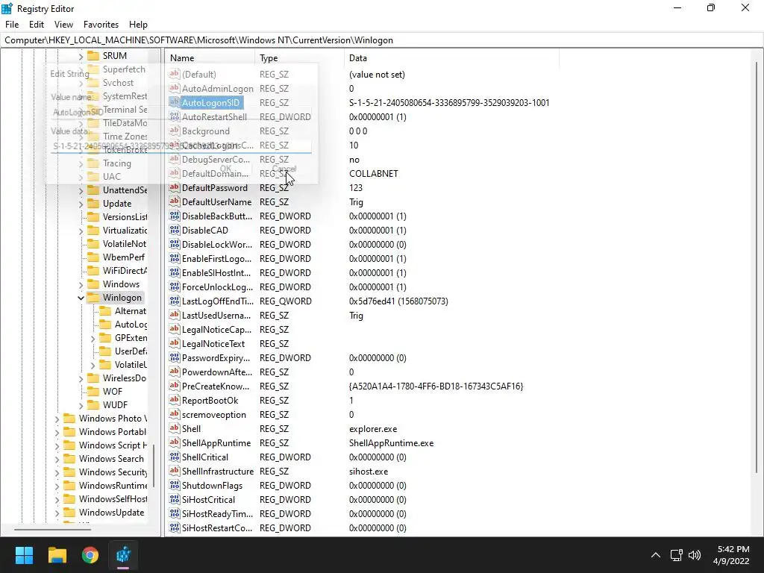Click the DWORD icon of ShutdownFlags

coord(174,485)
